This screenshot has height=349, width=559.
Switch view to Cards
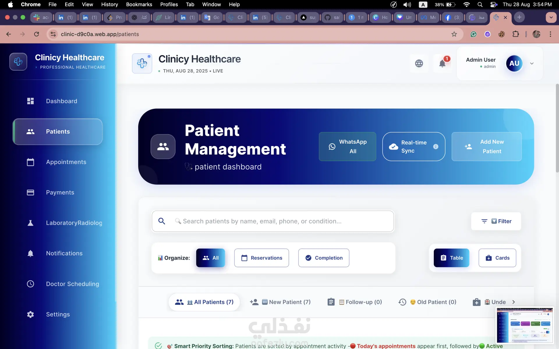(497, 258)
